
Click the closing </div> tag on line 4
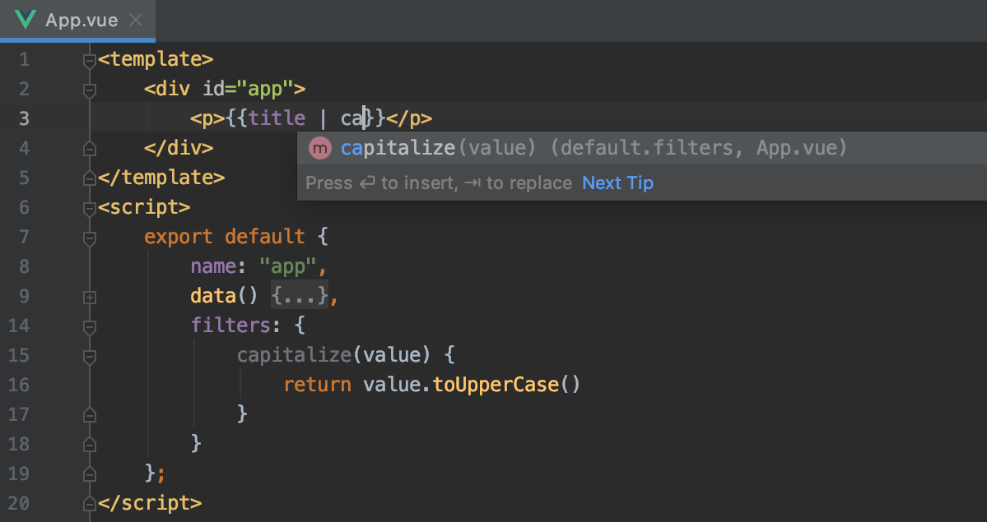(x=179, y=148)
